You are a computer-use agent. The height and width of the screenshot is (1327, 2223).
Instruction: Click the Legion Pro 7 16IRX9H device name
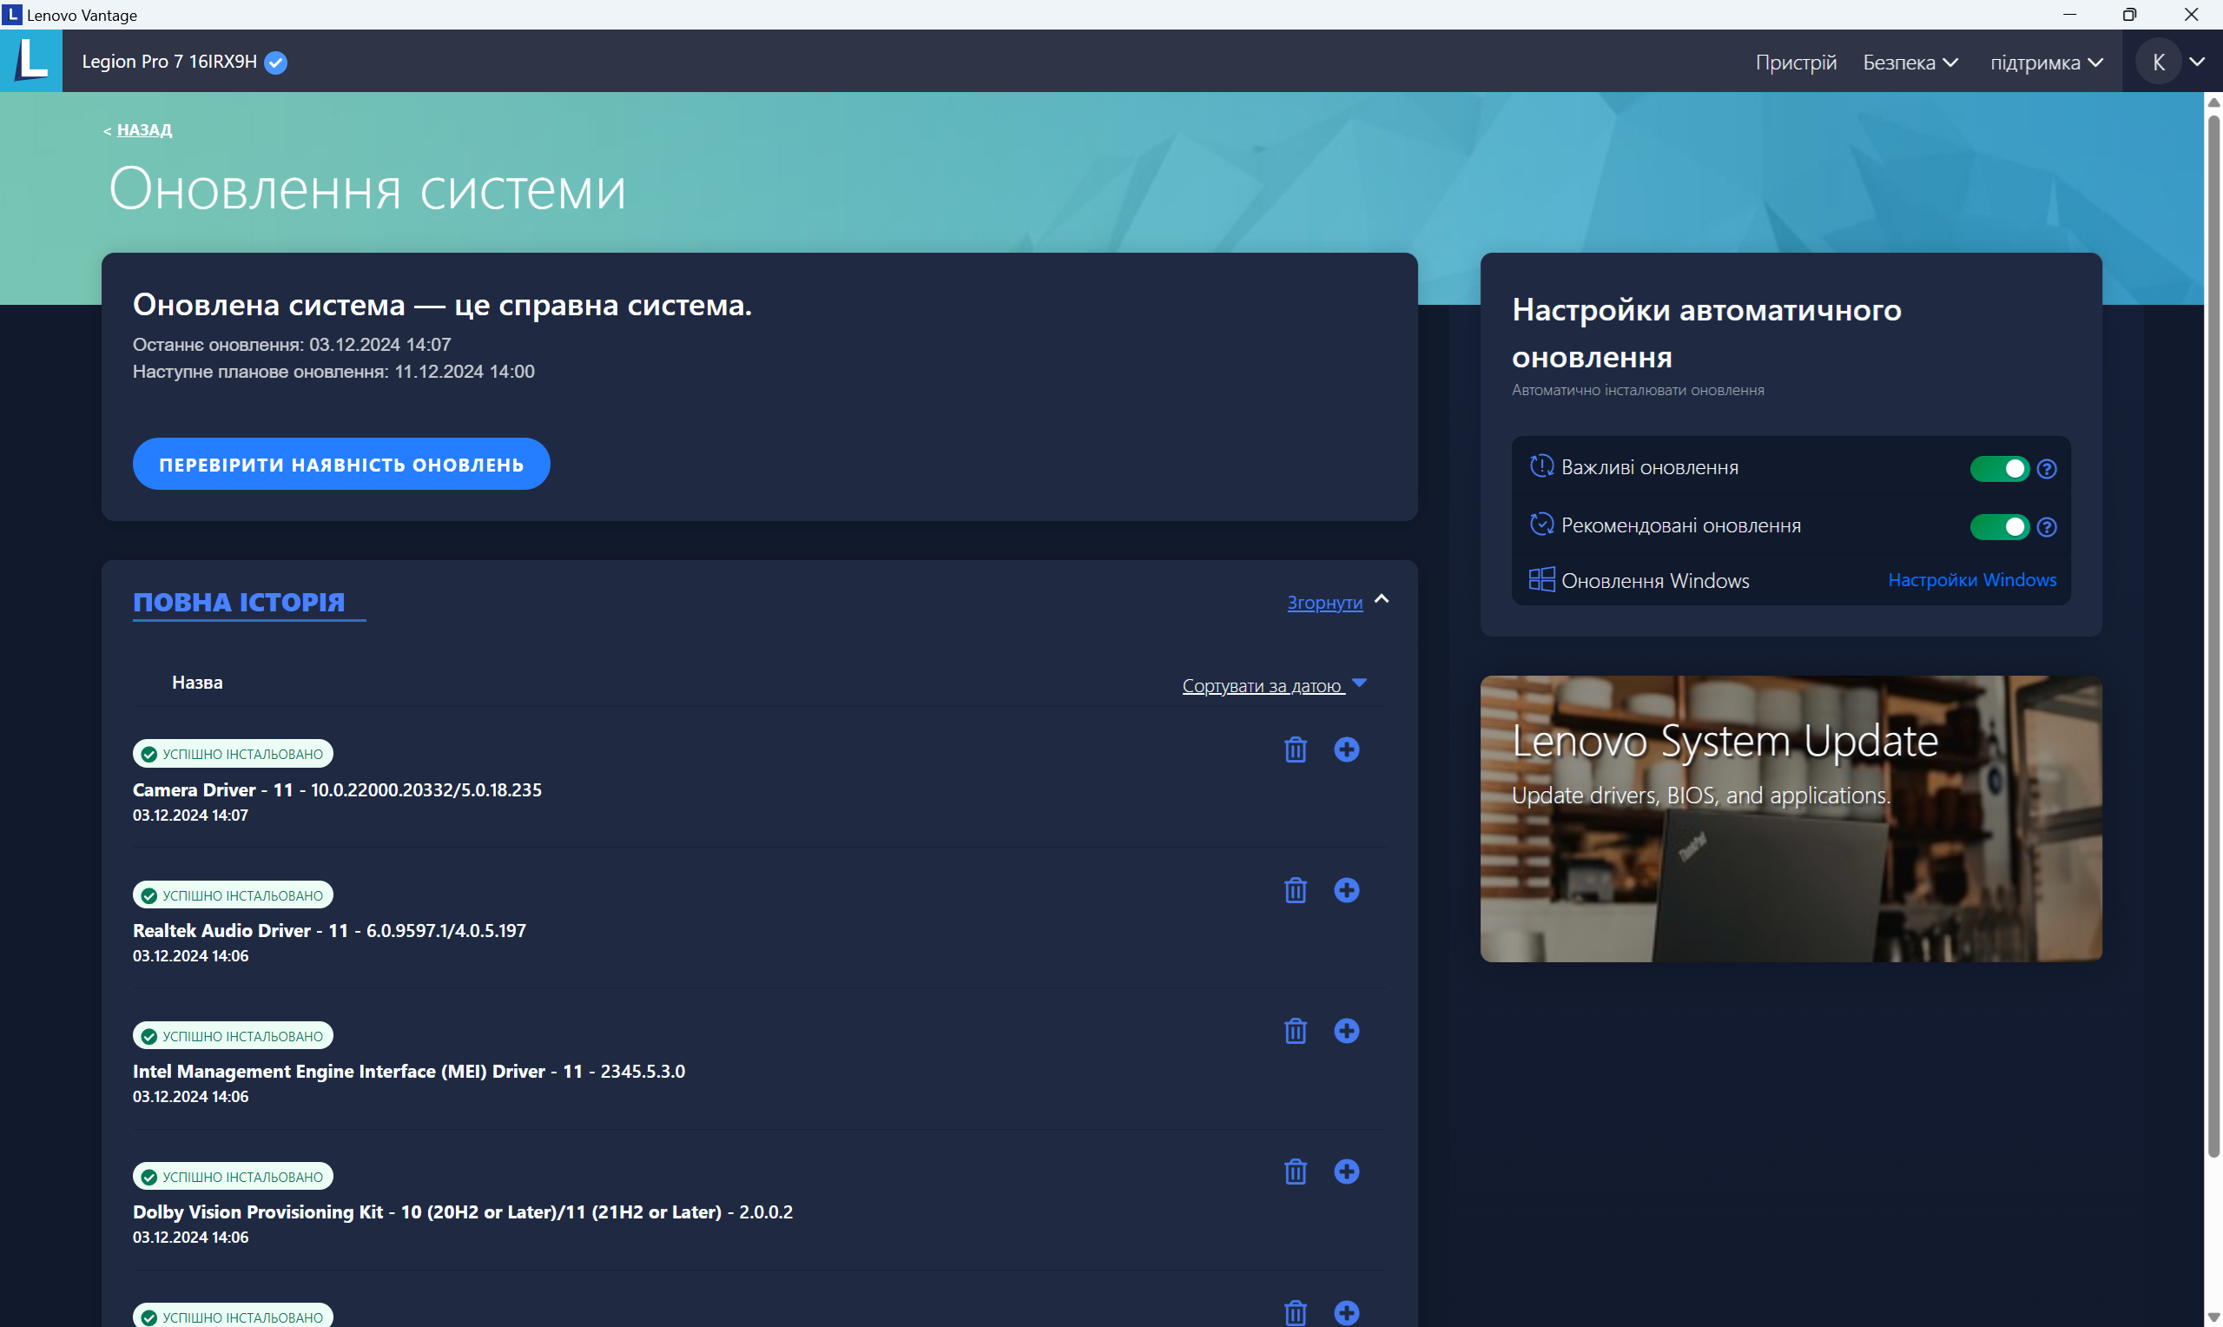pyautogui.click(x=169, y=62)
